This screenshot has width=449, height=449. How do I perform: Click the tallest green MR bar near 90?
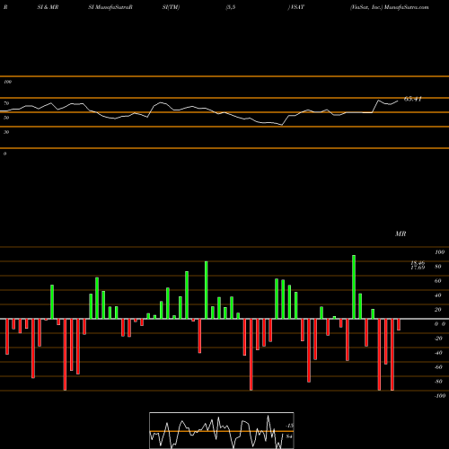pyautogui.click(x=354, y=286)
